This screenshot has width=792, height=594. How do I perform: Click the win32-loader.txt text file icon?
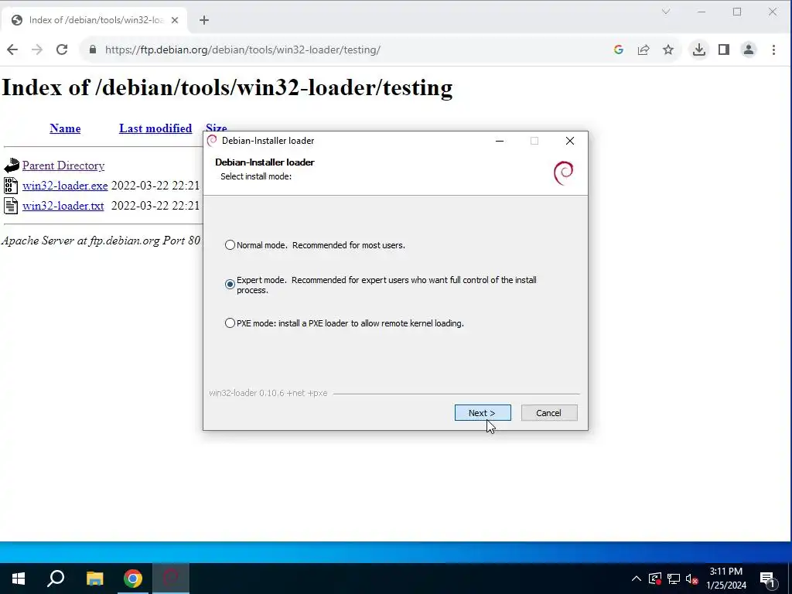coord(11,206)
